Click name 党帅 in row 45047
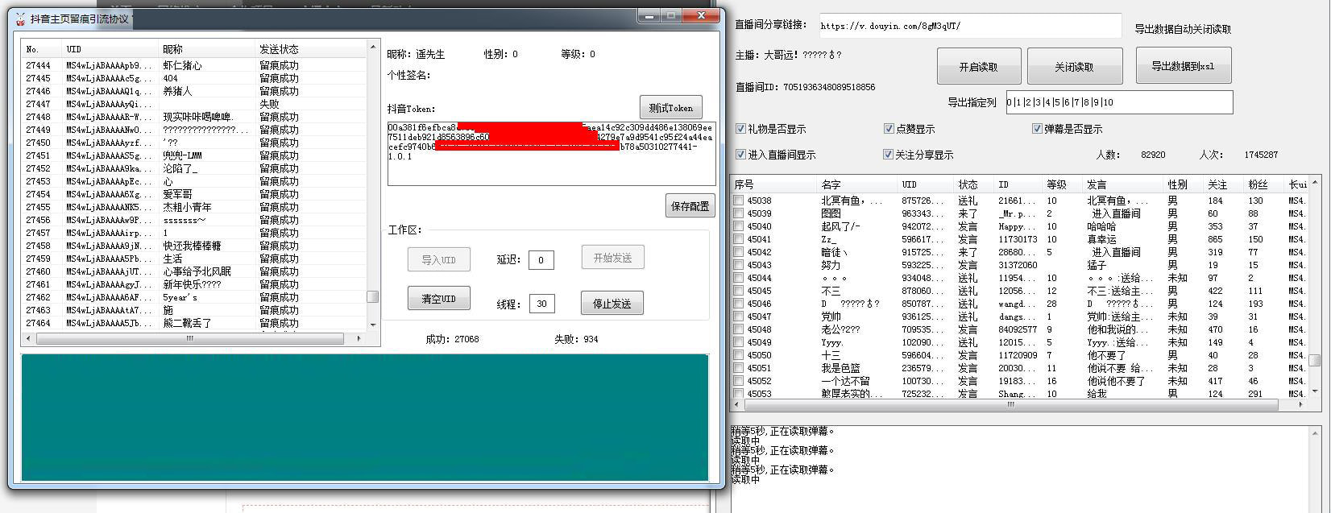Screen dimensions: 1331x513 (831, 316)
